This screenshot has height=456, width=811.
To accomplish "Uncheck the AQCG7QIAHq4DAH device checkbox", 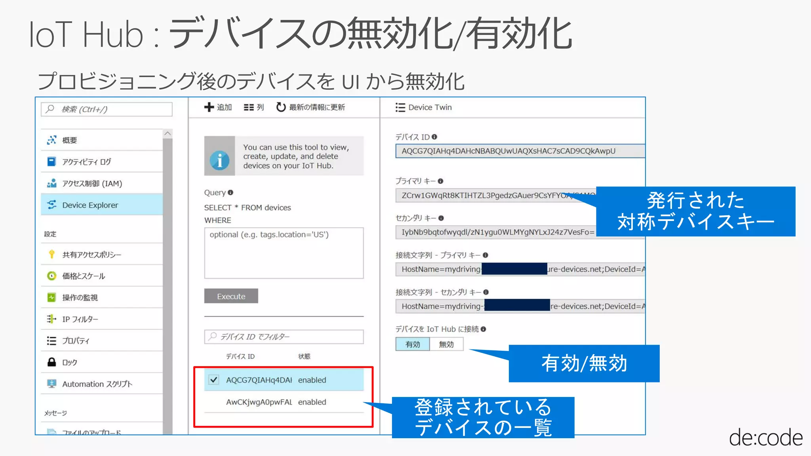I will [x=213, y=380].
